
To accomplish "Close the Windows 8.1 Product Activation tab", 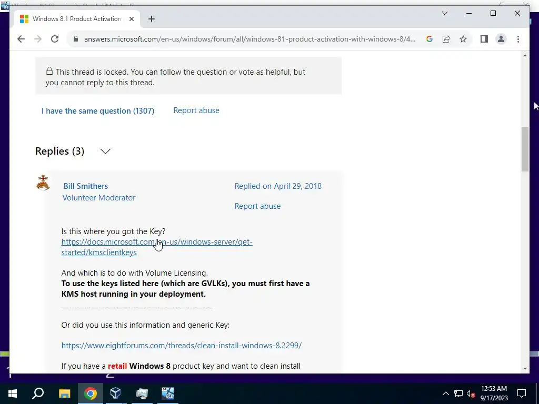I will [x=131, y=19].
